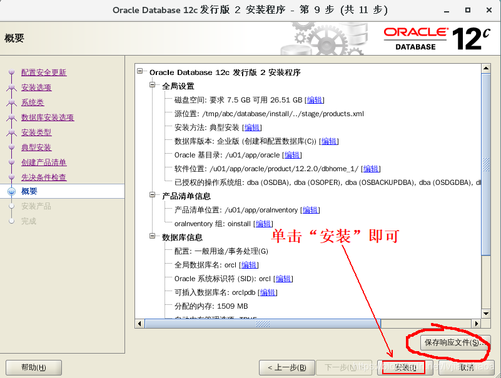The width and height of the screenshot is (501, 378).
Task: Click the vertical scrollbar thumb
Action: tap(486, 164)
